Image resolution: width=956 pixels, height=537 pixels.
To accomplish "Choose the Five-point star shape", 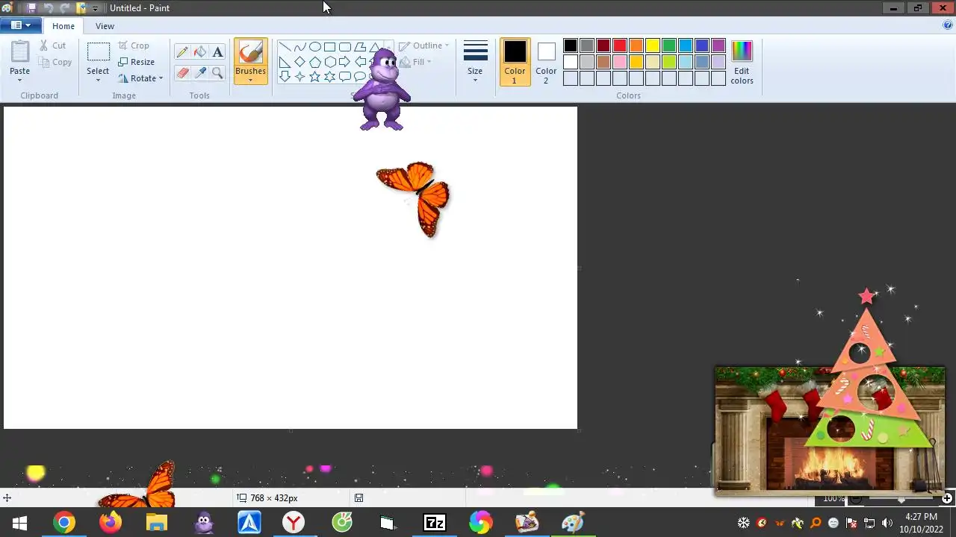I will coord(314,76).
